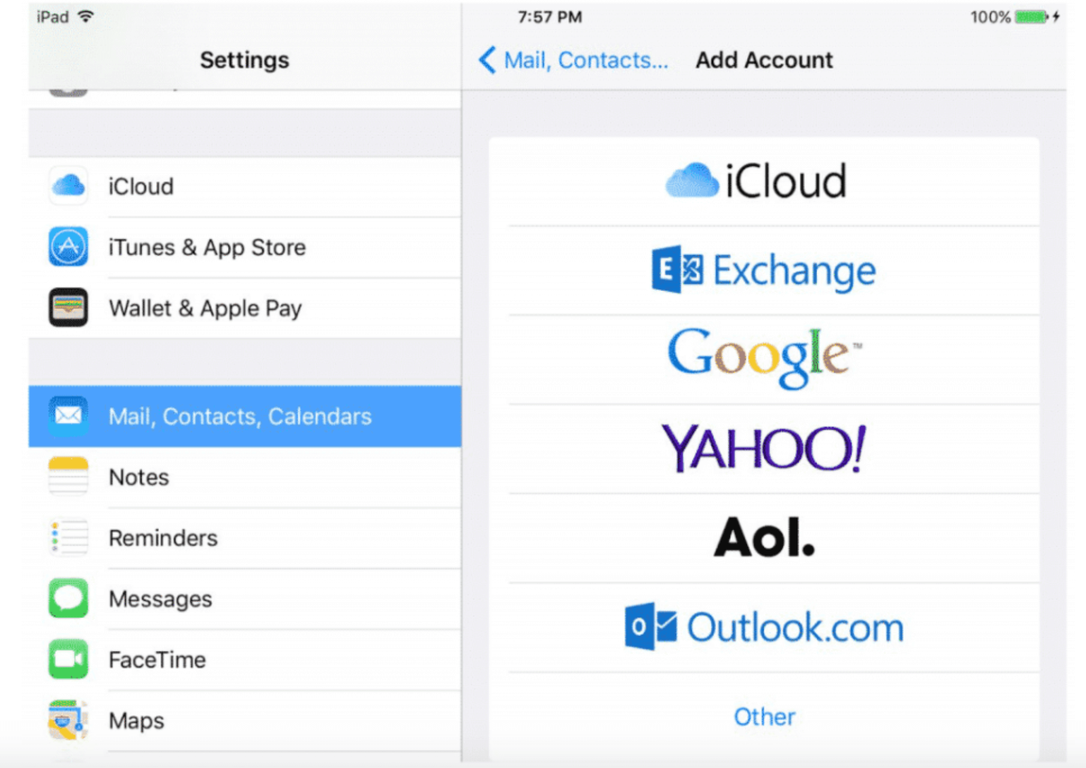The width and height of the screenshot is (1086, 768).
Task: Tap the Messages icon in sidebar
Action: point(68,598)
